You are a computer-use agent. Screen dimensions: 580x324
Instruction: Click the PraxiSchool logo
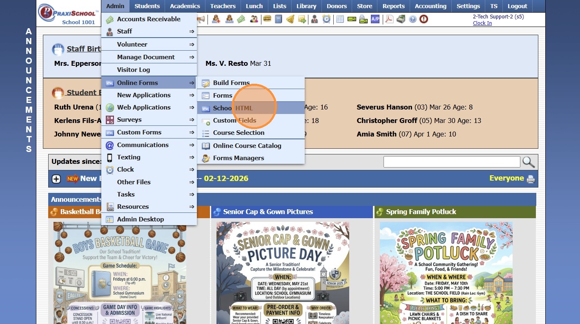click(69, 13)
